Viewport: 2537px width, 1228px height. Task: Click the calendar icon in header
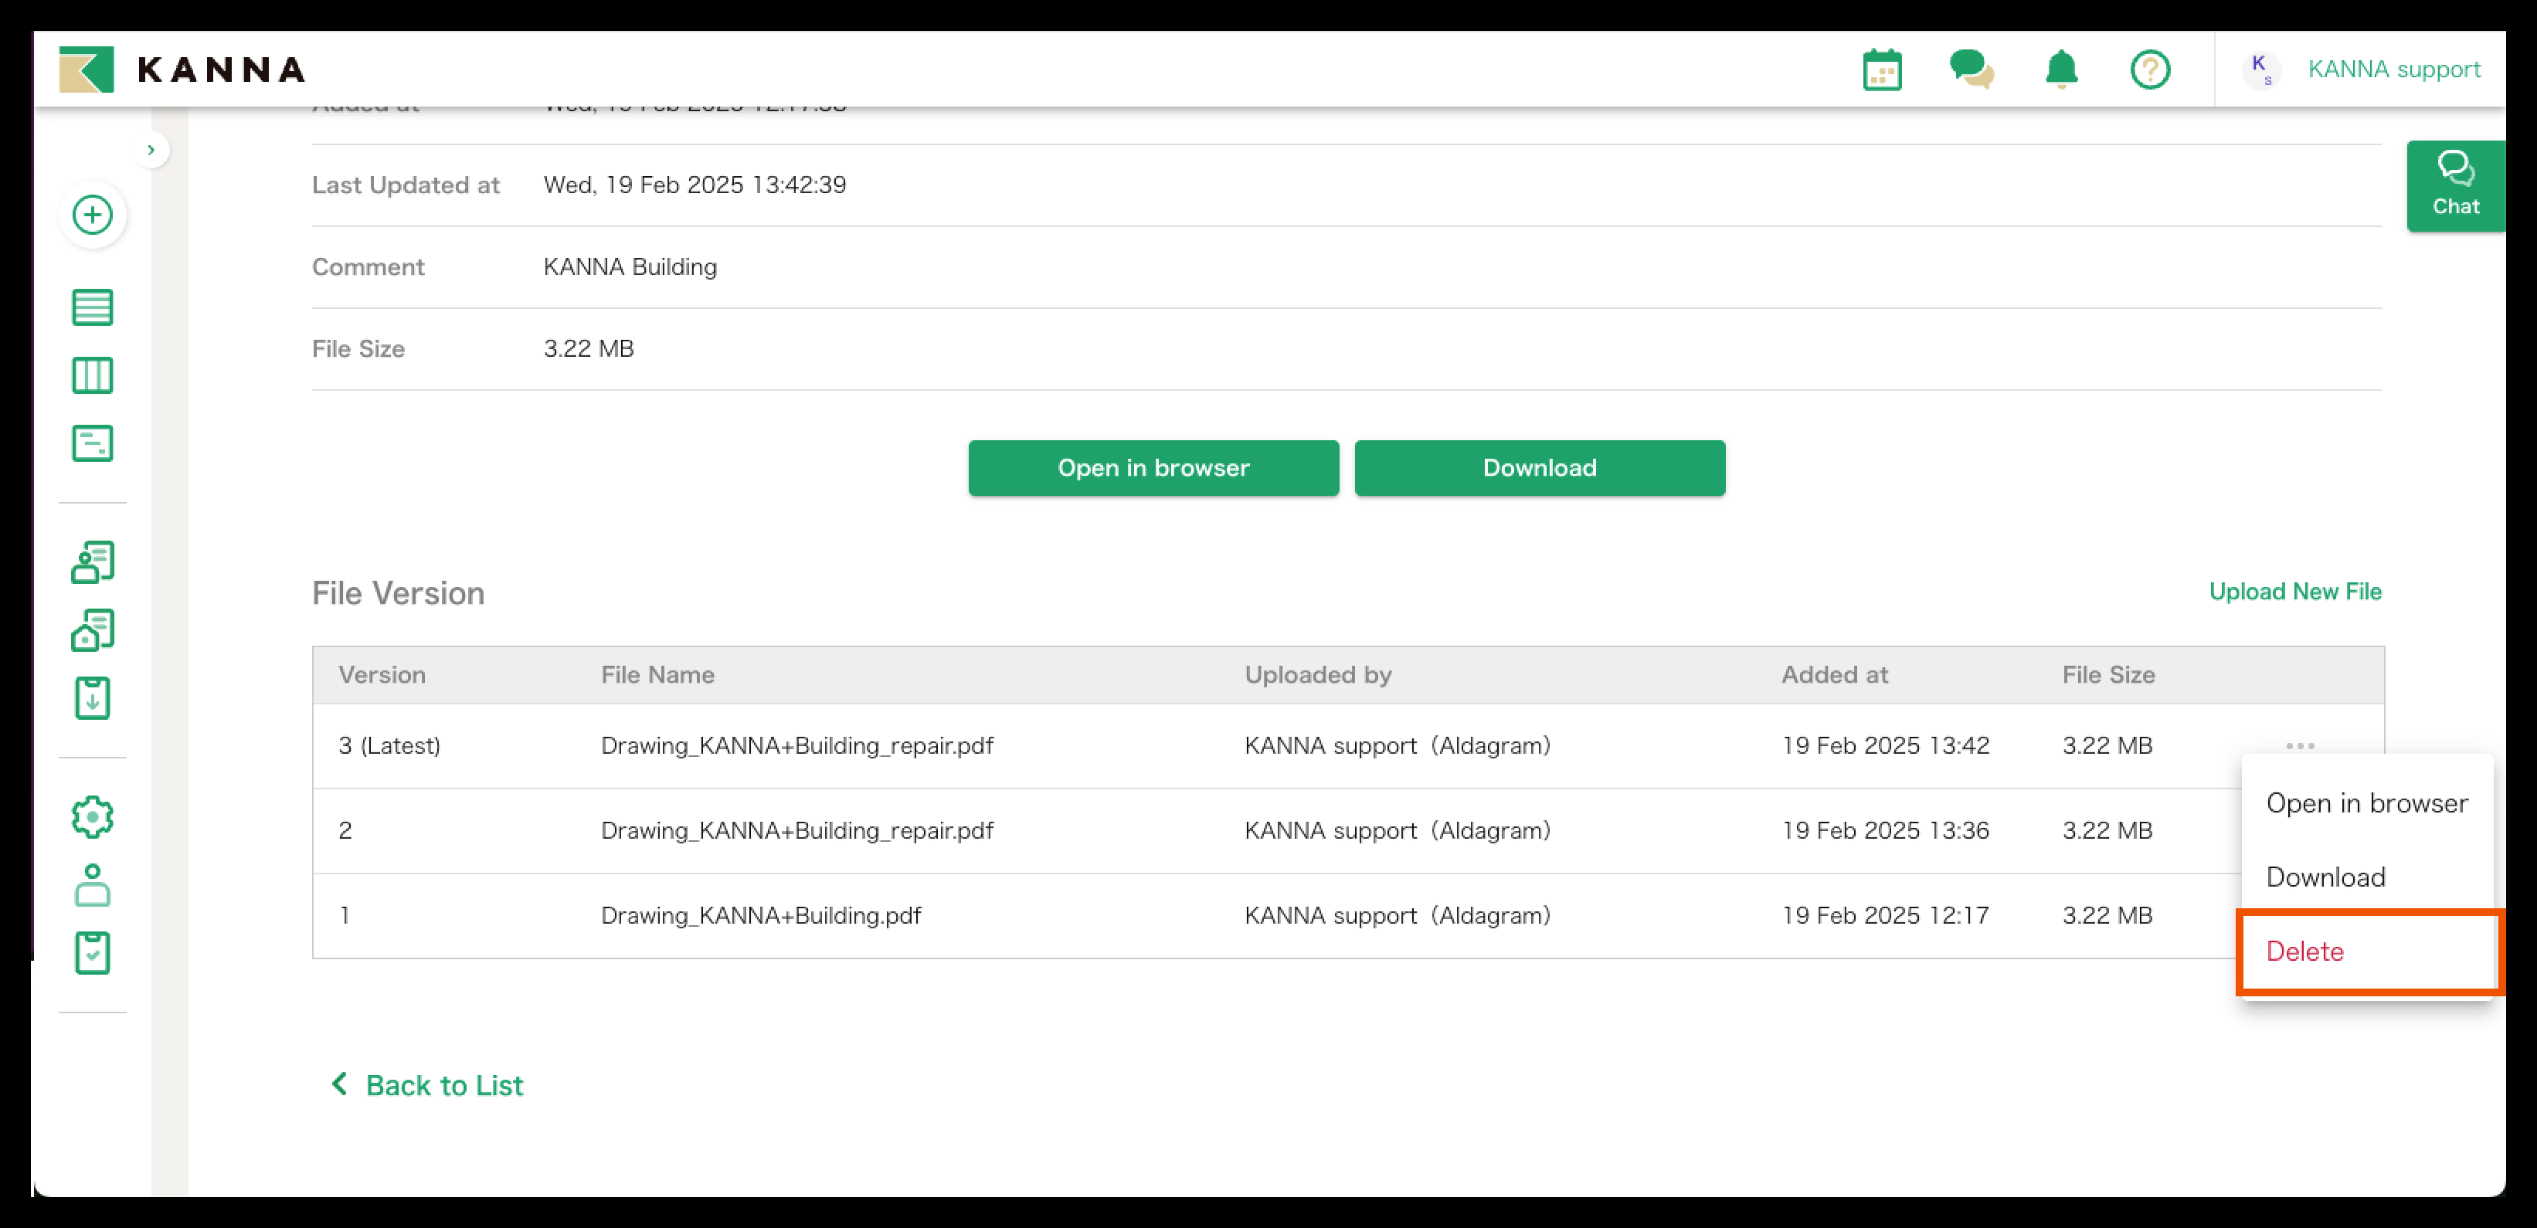click(1881, 70)
